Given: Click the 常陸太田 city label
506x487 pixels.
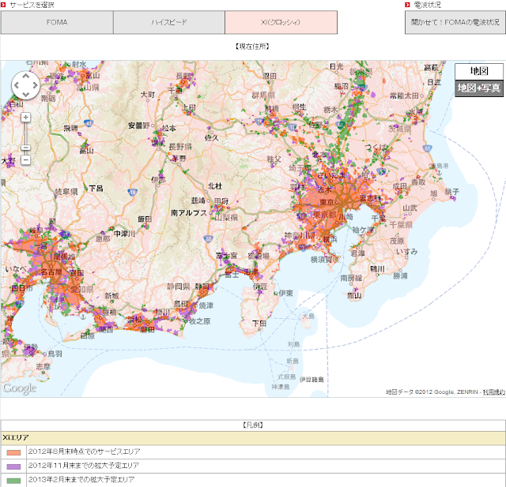Looking at the screenshot, I should 404,96.
